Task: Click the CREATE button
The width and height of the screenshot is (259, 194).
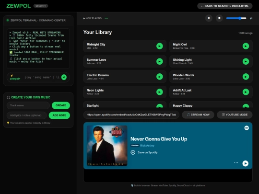Action: point(61,105)
